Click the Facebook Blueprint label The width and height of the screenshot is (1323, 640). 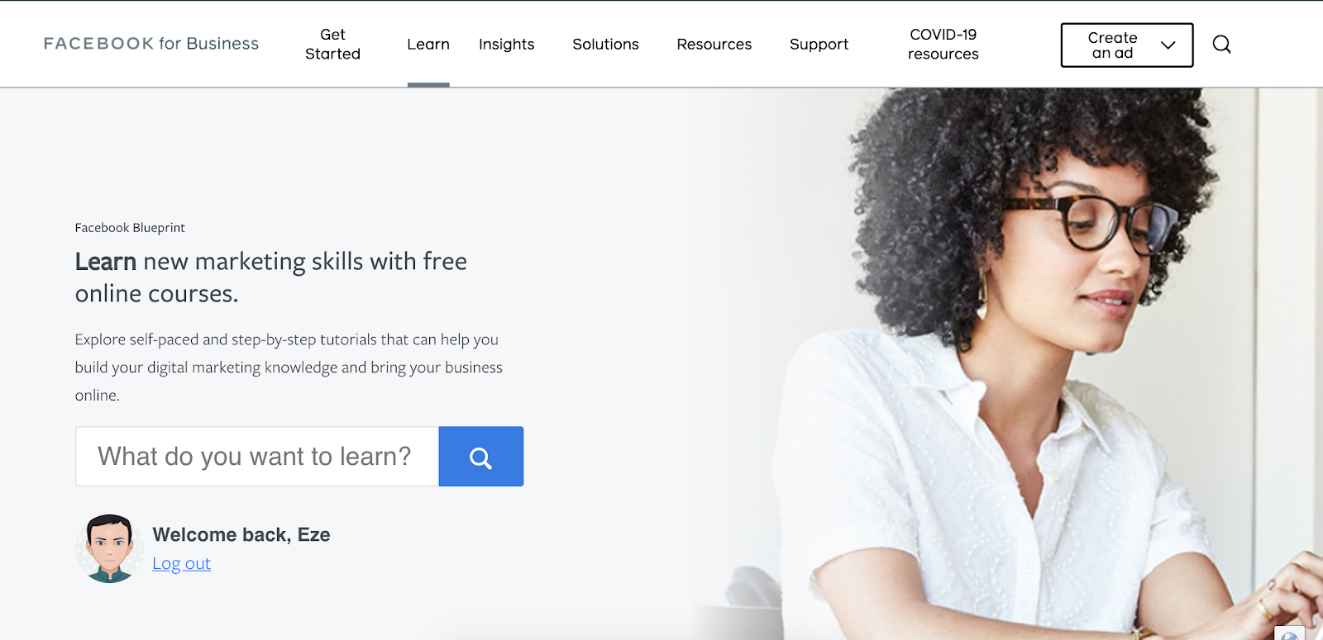(x=130, y=228)
